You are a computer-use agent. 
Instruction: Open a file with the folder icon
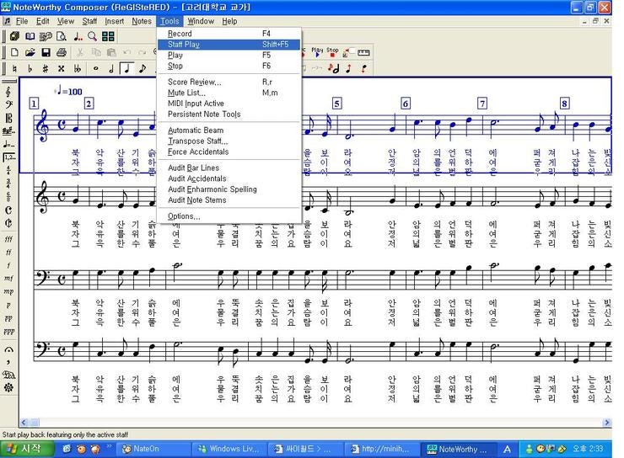tap(30, 52)
